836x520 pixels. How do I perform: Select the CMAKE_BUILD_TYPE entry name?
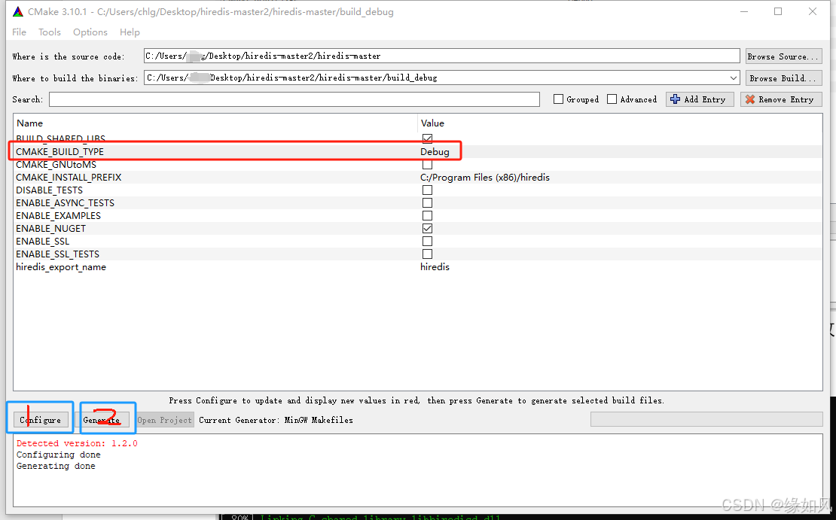click(59, 152)
